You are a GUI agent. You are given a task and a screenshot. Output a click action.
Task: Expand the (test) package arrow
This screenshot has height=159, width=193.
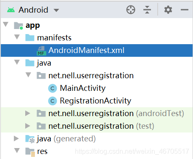click(28, 126)
